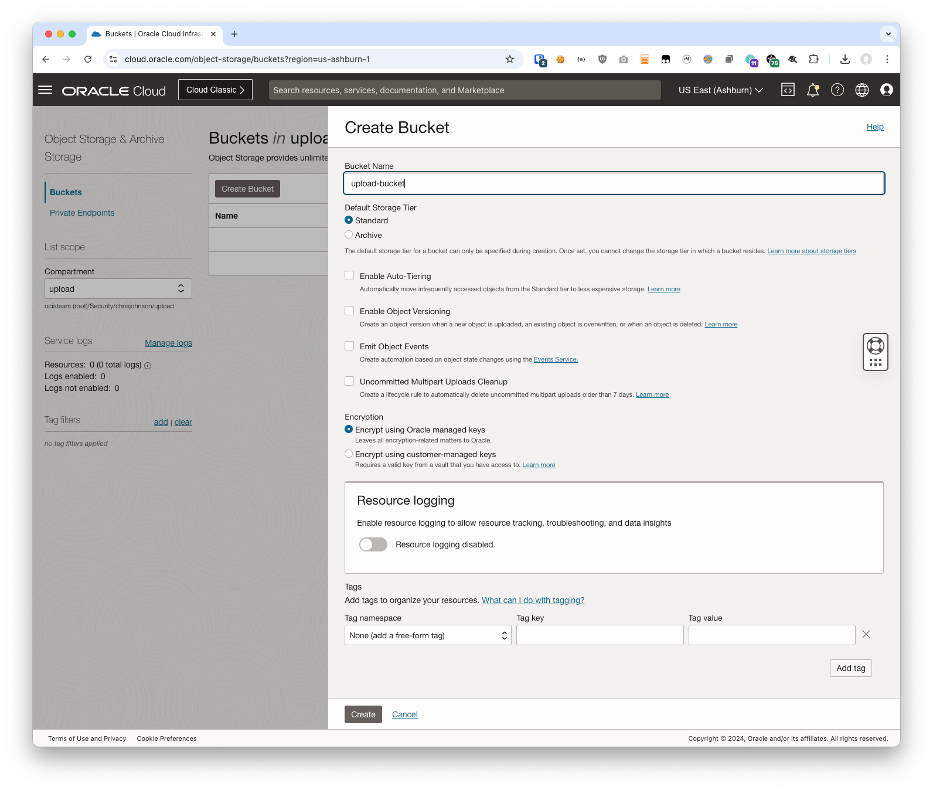Click the clear tag filters link
Image resolution: width=933 pixels, height=790 pixels.
click(183, 422)
